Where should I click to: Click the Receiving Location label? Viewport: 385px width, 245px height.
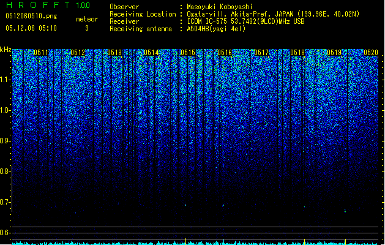tap(143, 14)
